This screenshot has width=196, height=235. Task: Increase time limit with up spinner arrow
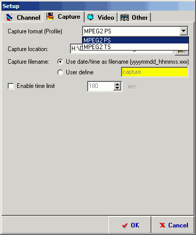coord(117,84)
